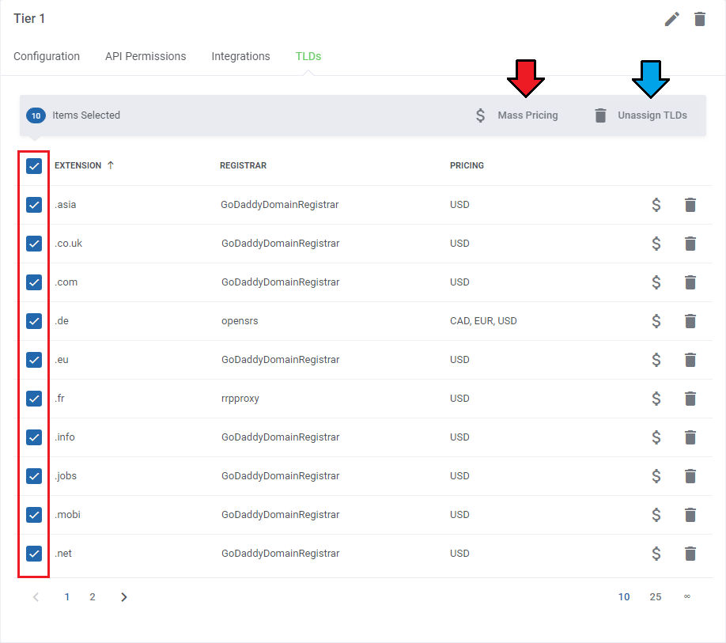This screenshot has width=726, height=643.
Task: Click the next page chevron
Action: (123, 597)
